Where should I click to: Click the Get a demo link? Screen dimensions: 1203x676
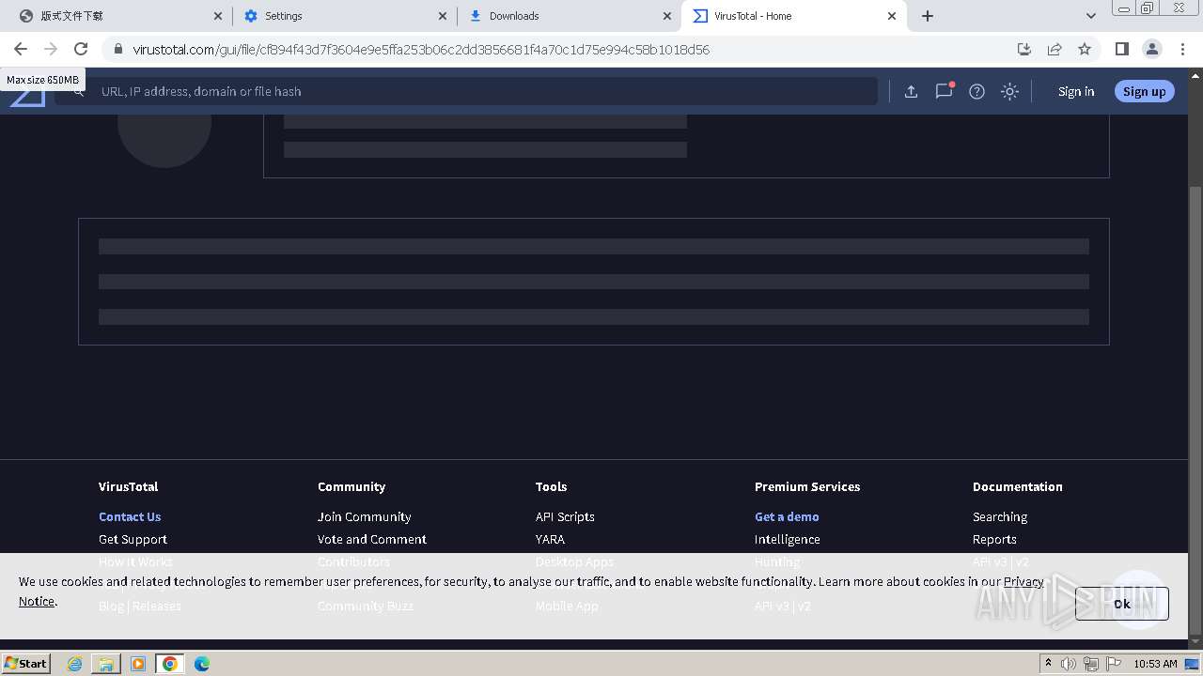point(787,516)
